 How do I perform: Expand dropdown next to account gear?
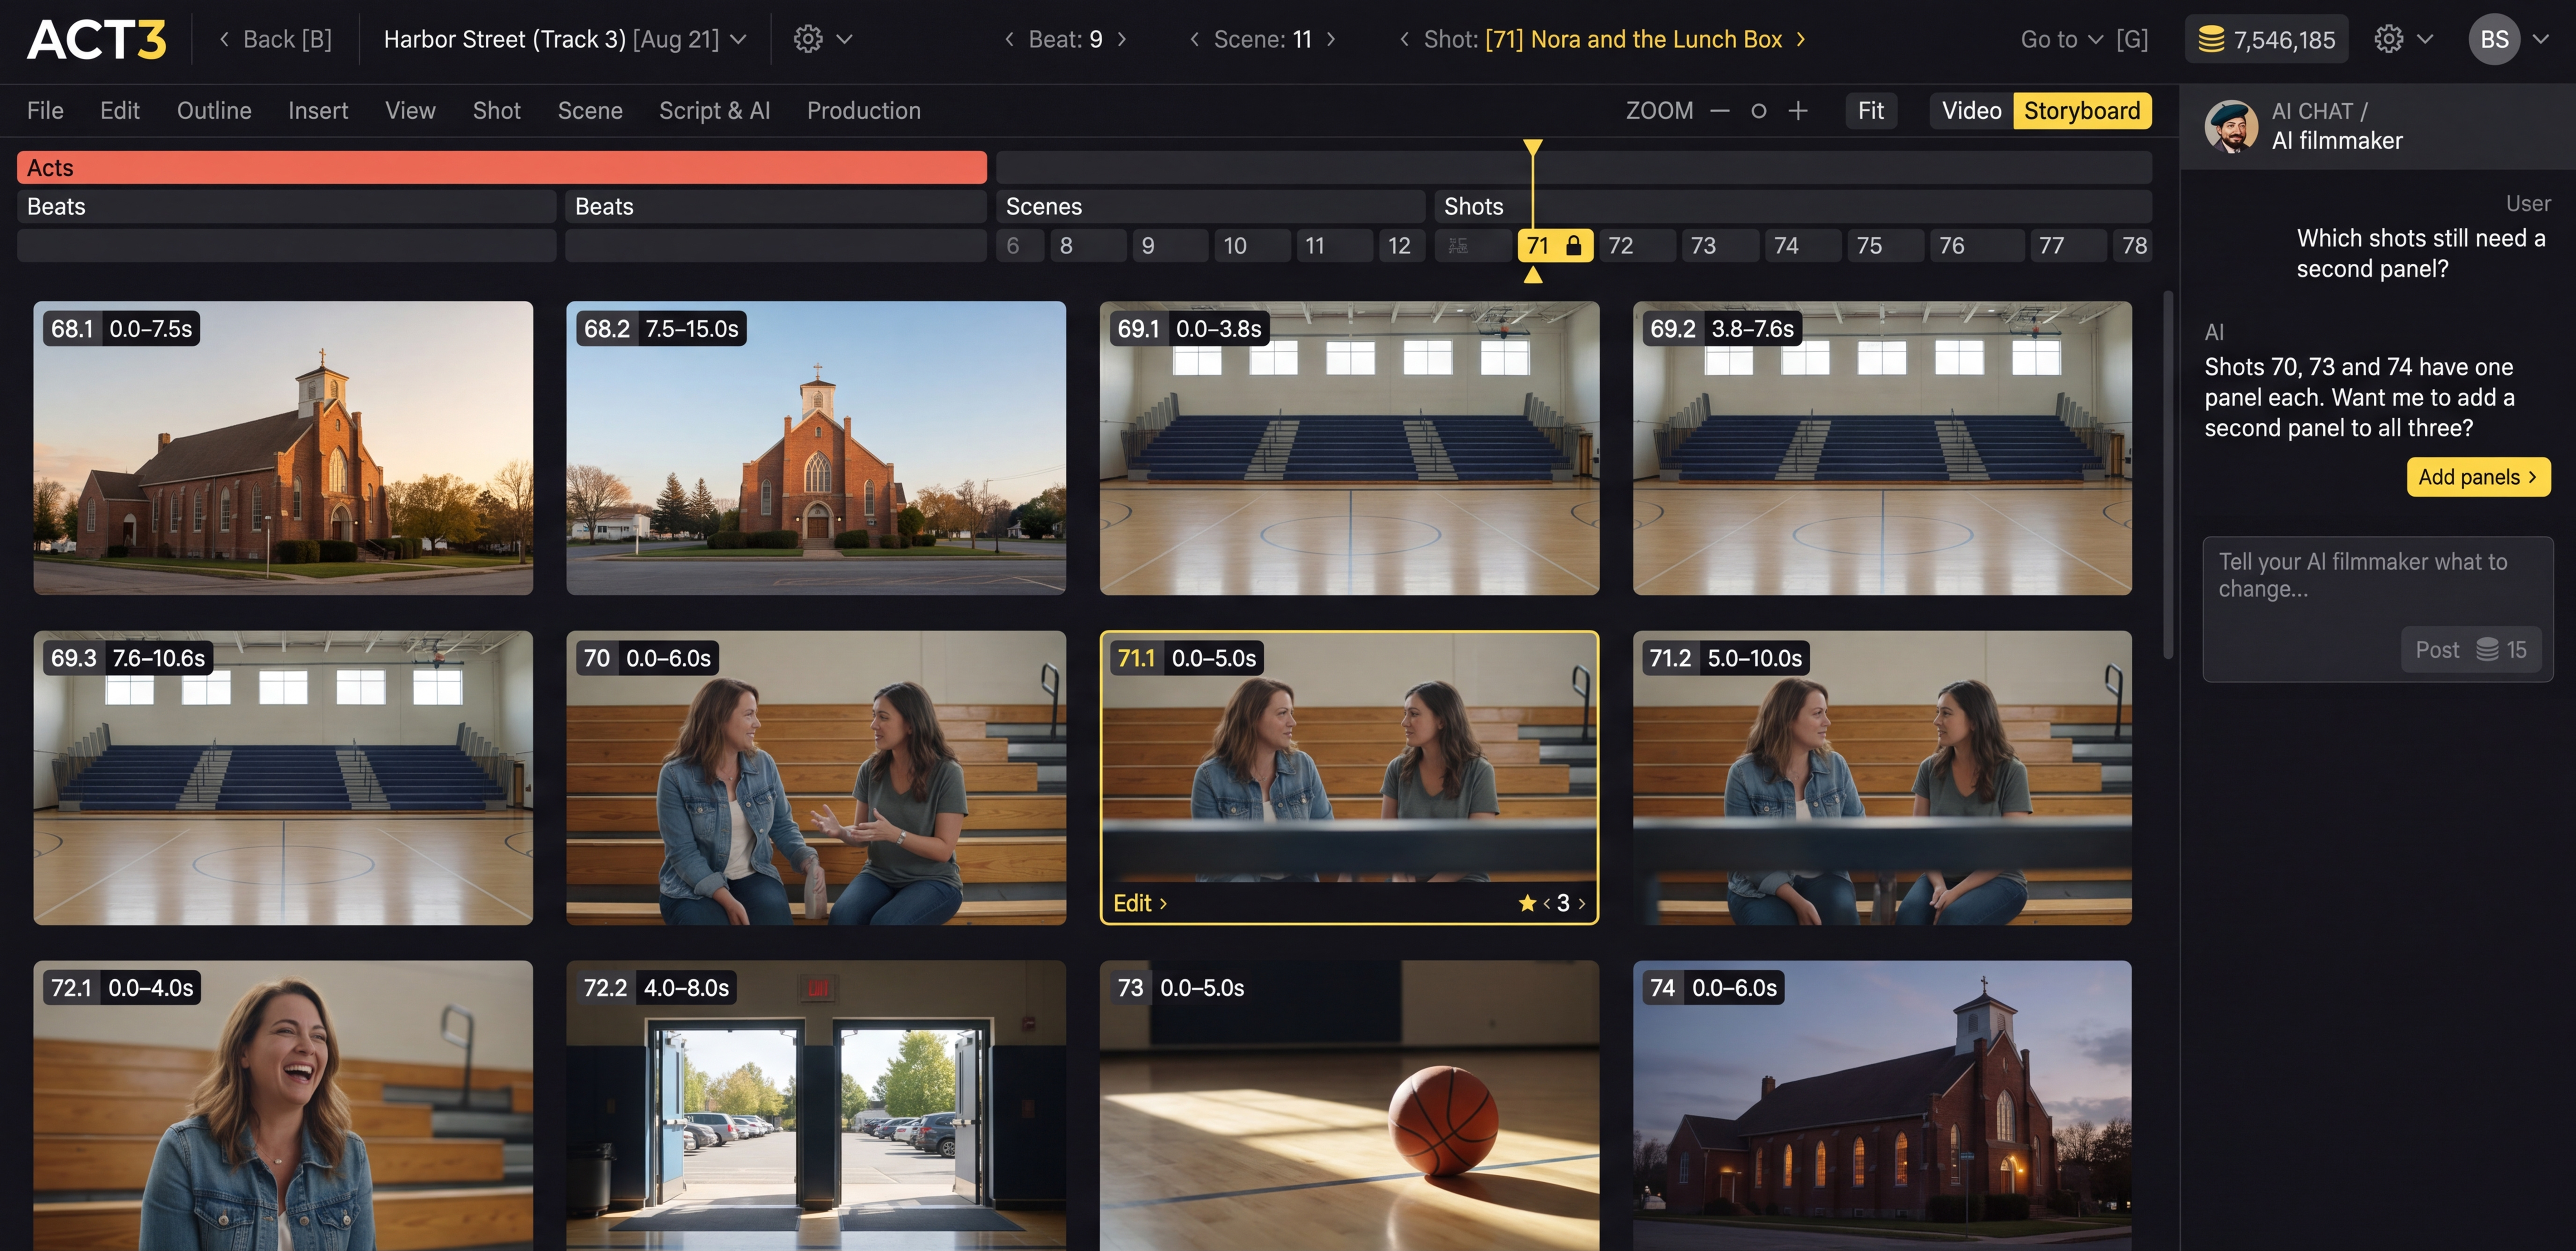point(2425,39)
